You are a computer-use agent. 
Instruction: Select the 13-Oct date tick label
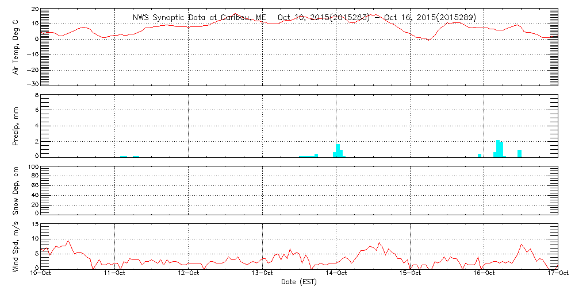coord(263,274)
